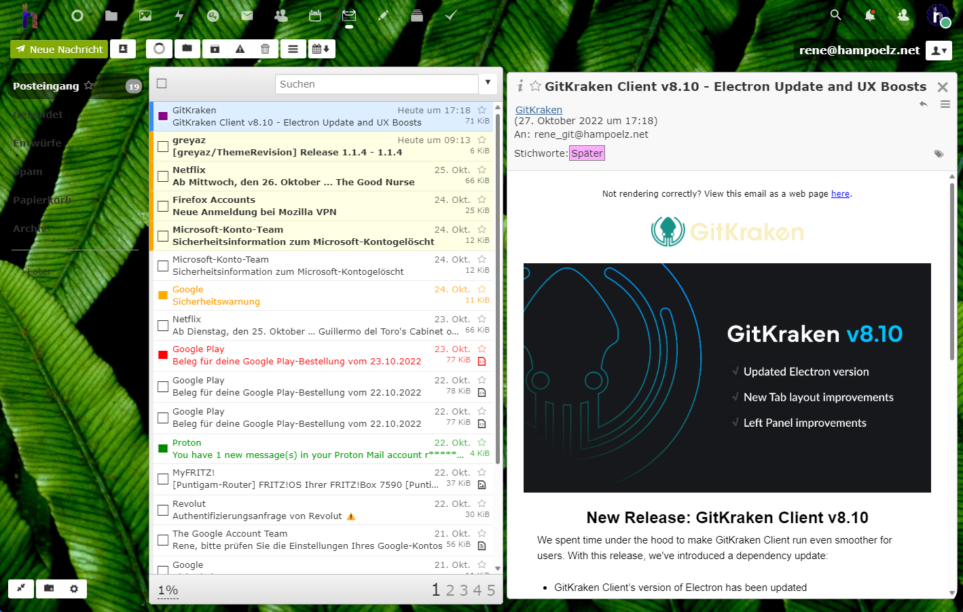Image resolution: width=963 pixels, height=612 pixels.
Task: Check the Firefox Accounts message checkbox
Action: point(163,206)
